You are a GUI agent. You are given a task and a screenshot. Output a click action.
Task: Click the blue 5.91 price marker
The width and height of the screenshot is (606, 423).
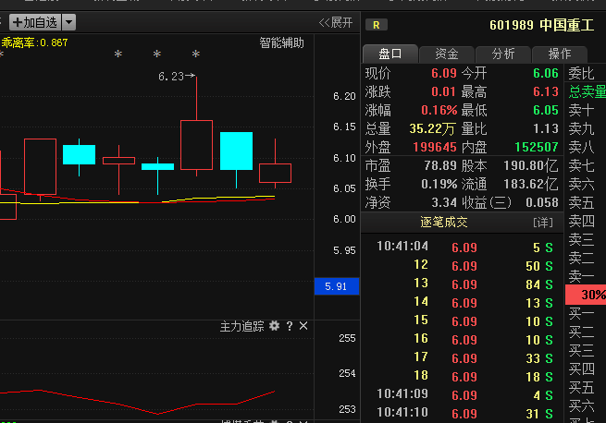tap(337, 286)
